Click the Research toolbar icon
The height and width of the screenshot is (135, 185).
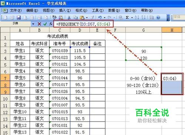(x=61, y=17)
